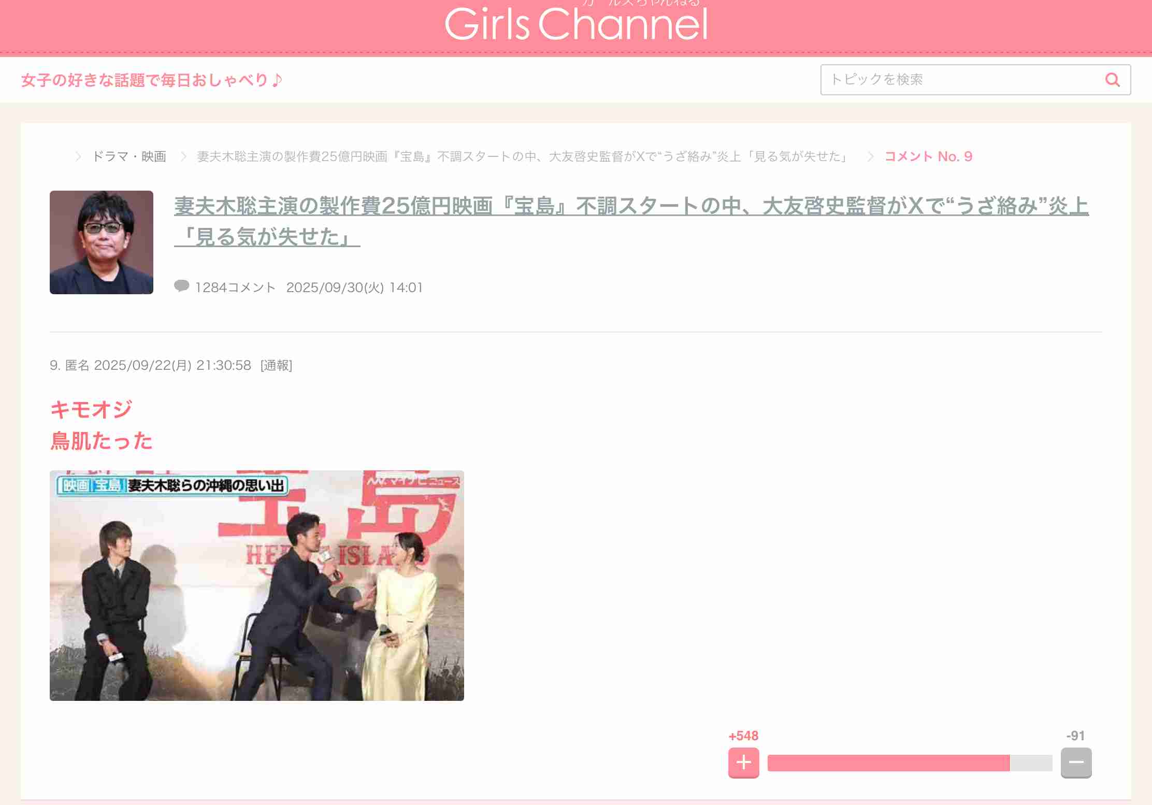The image size is (1152, 805).
Task: Click the Girls Channel logo
Action: (x=576, y=24)
